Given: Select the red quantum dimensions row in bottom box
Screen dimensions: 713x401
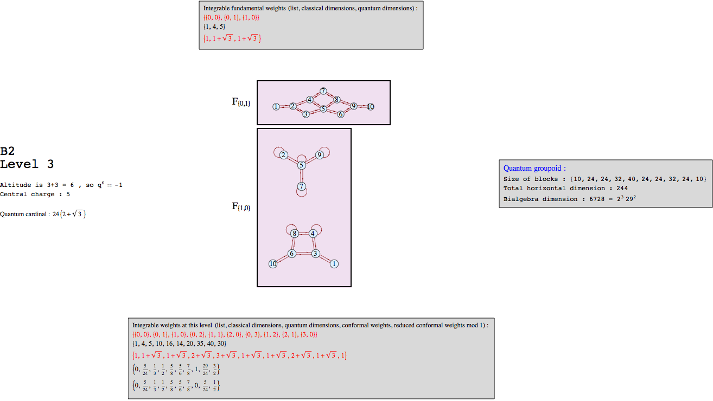Looking at the screenshot, I should (240, 355).
